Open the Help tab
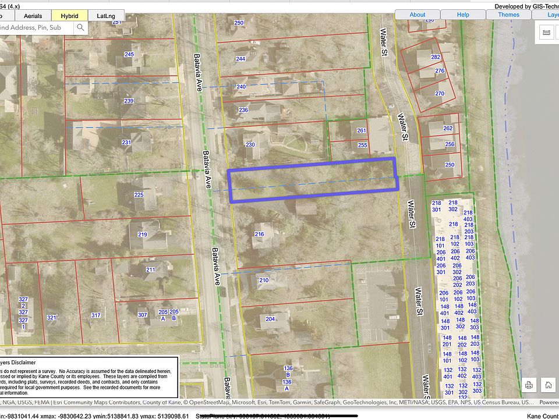559x419 pixels. tap(463, 15)
